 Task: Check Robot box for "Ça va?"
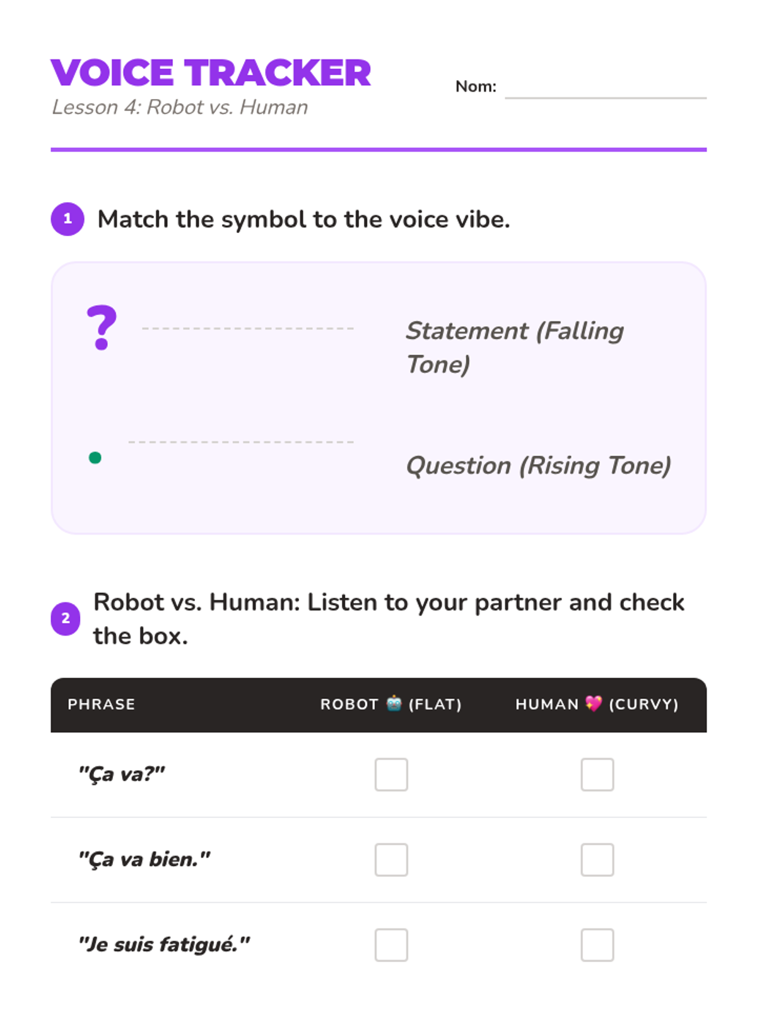coord(391,775)
